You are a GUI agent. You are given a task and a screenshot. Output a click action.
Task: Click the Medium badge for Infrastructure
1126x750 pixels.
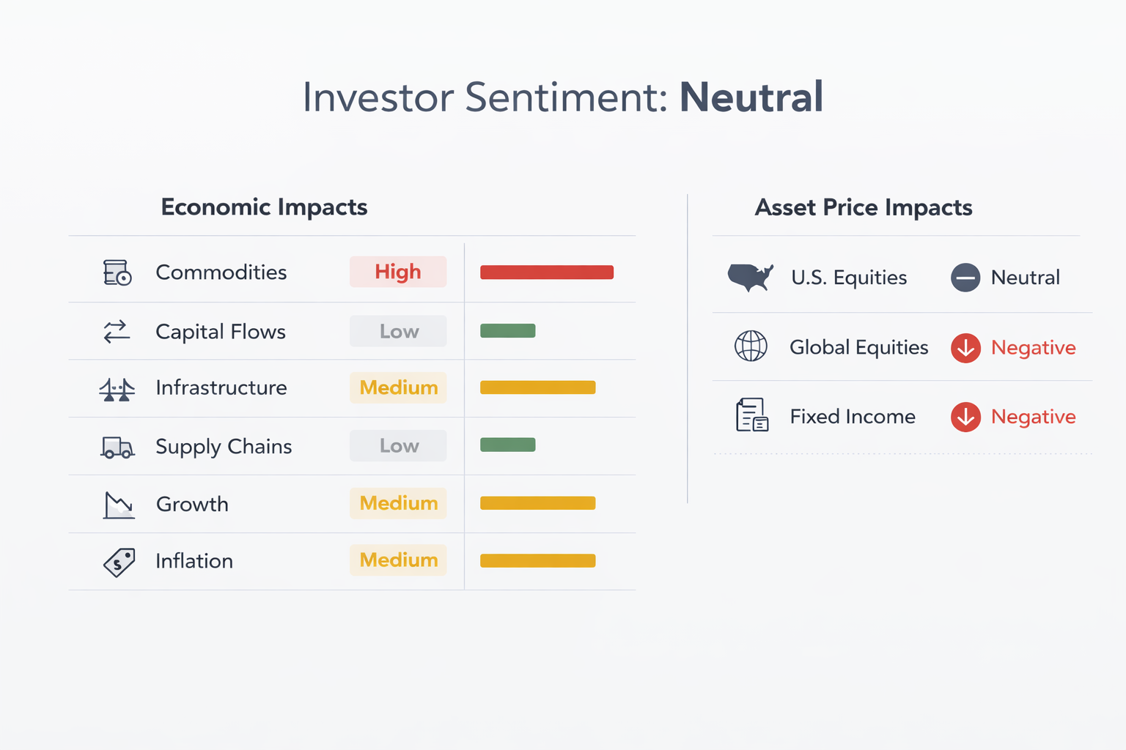click(398, 387)
